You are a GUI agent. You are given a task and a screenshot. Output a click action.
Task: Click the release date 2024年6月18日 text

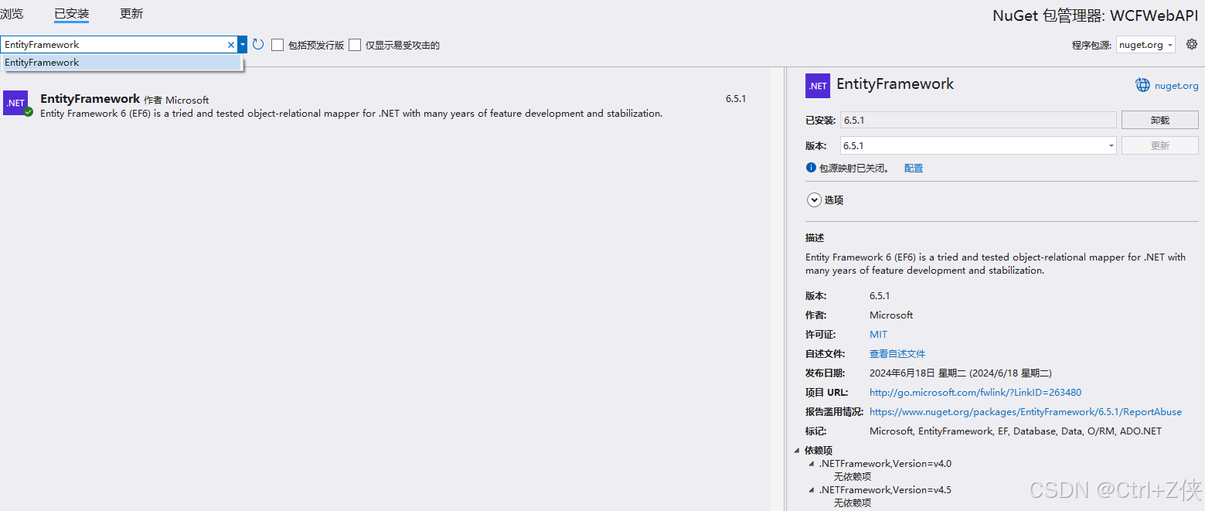tap(961, 373)
